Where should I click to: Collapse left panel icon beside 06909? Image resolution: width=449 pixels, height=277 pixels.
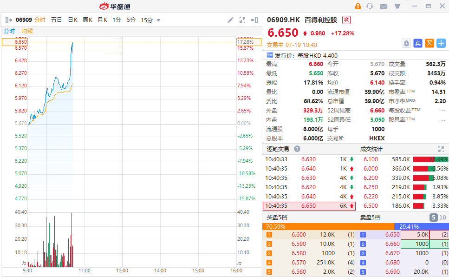pos(9,20)
